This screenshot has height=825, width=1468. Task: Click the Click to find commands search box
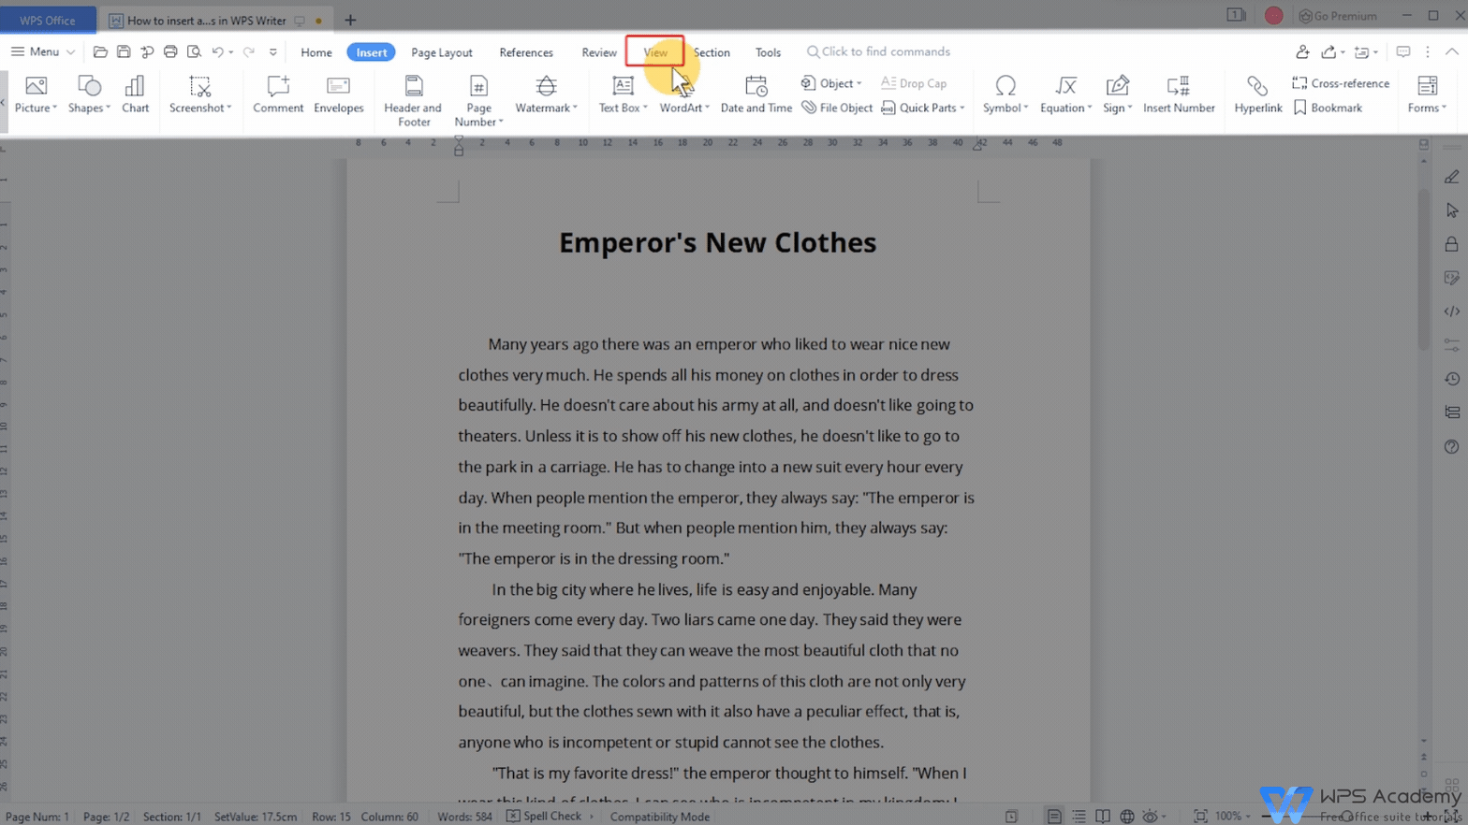(878, 52)
